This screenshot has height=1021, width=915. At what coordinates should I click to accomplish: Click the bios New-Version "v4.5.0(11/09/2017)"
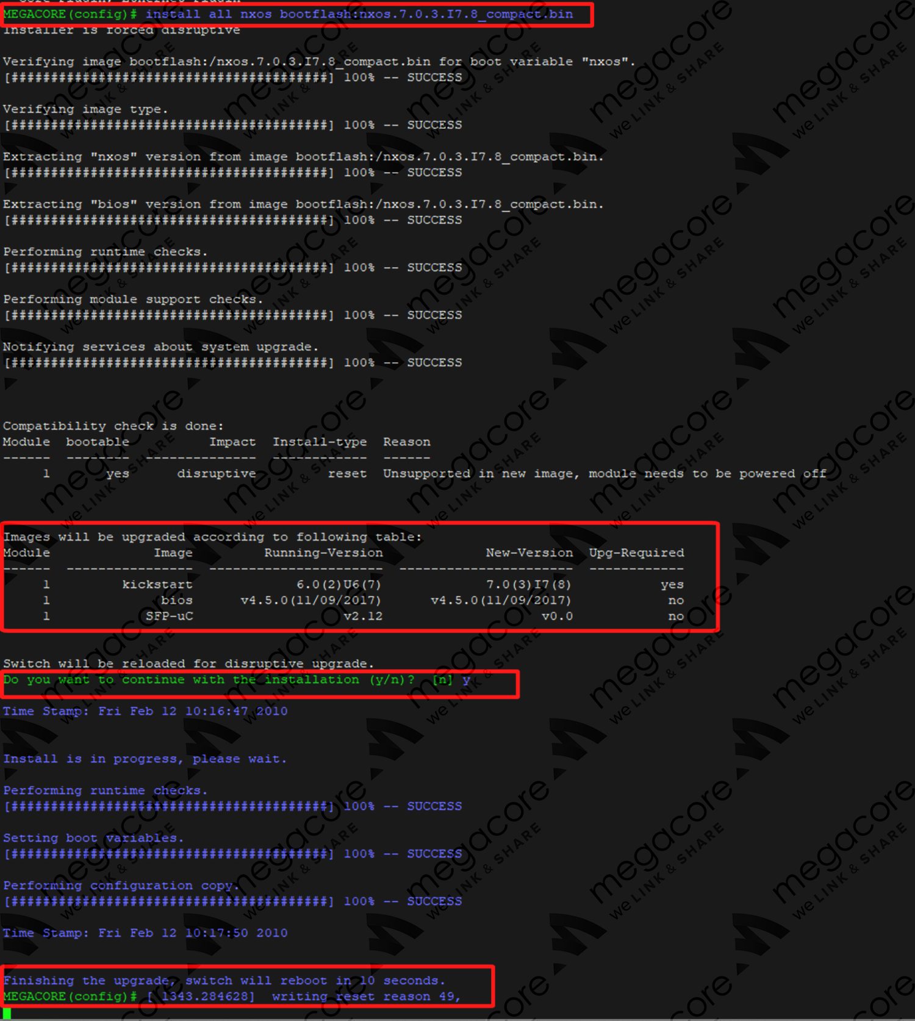(x=501, y=601)
